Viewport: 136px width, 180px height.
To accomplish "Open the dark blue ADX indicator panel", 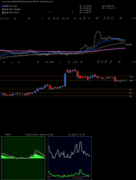I will [x=70, y=158].
